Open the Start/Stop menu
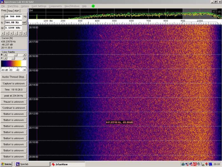 13,6
